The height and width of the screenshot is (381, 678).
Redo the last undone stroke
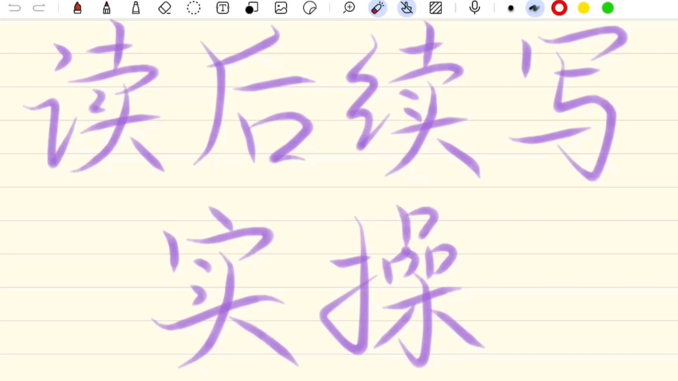pyautogui.click(x=39, y=8)
